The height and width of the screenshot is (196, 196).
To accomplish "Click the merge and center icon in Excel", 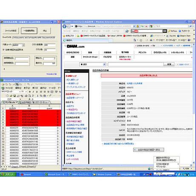I will point(52,92).
